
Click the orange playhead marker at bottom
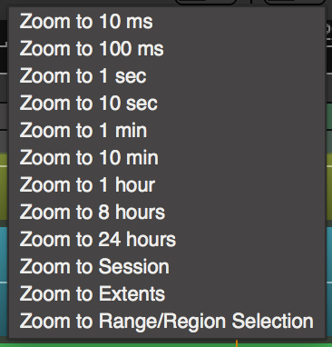[237, 343]
